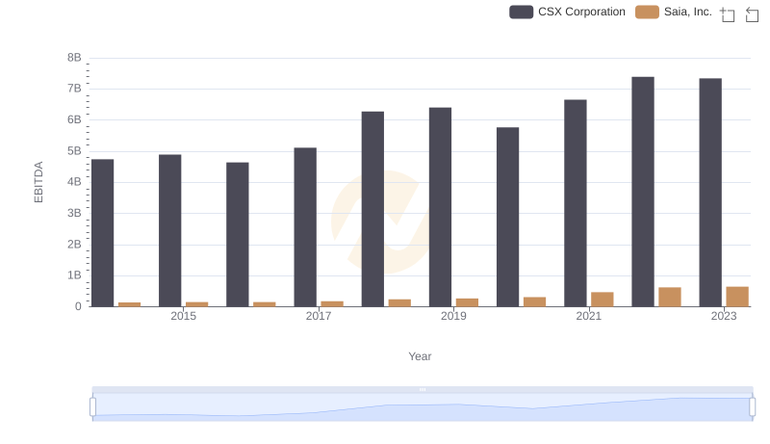Click the '2019' x-axis label
The image size is (770, 444).
tap(453, 316)
